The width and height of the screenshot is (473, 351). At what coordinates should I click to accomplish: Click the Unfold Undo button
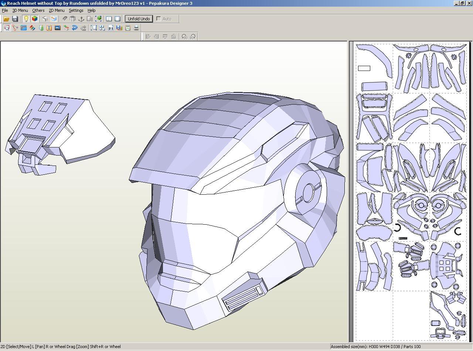click(x=139, y=19)
